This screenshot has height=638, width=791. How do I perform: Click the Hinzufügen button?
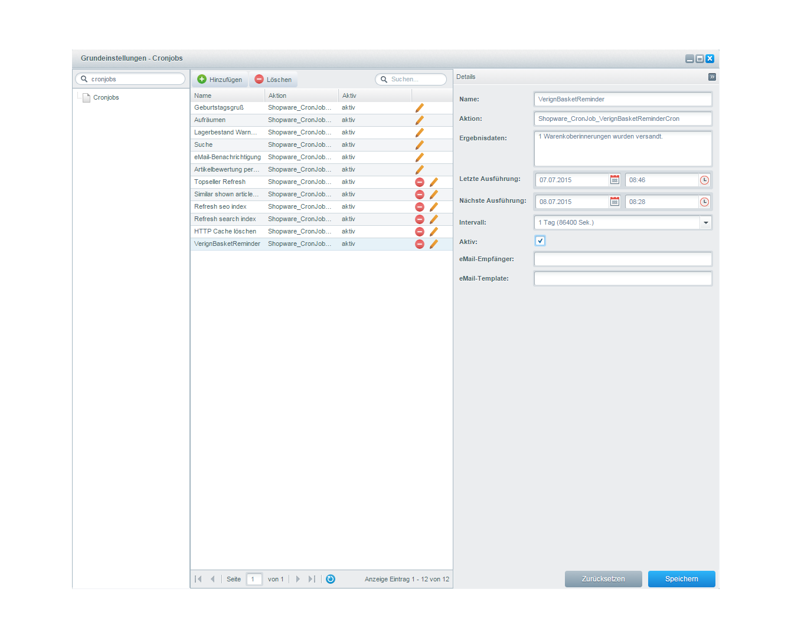[220, 80]
